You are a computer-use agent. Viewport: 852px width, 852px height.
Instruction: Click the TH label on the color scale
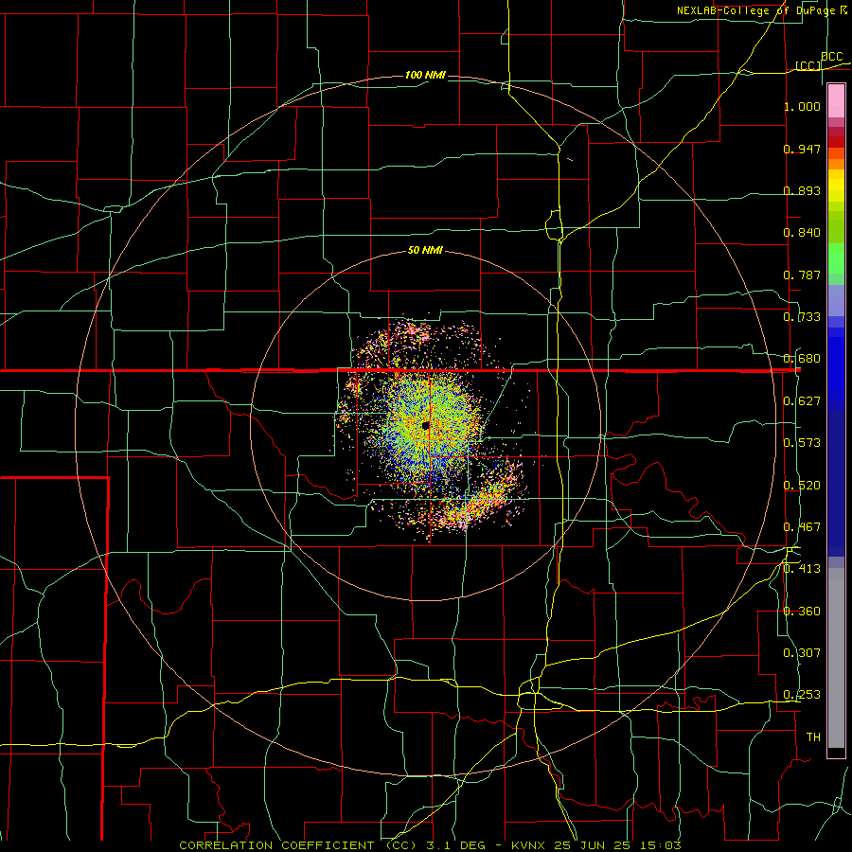(x=813, y=737)
